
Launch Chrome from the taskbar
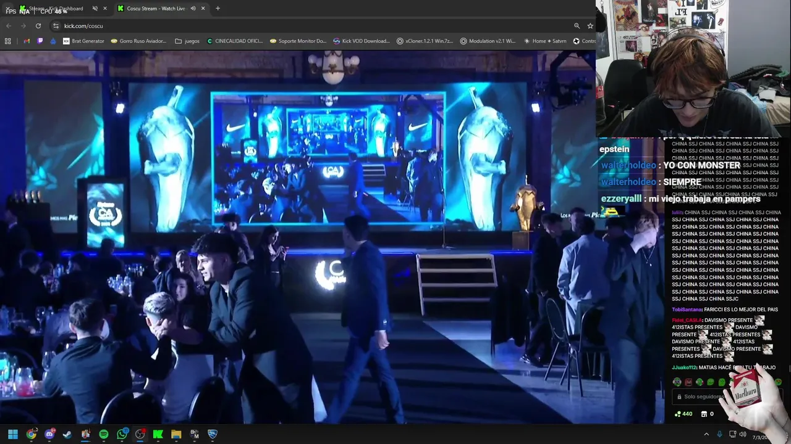click(31, 434)
